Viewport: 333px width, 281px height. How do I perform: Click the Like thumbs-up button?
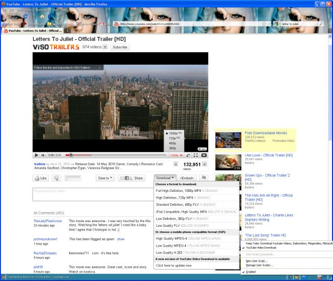41,178
